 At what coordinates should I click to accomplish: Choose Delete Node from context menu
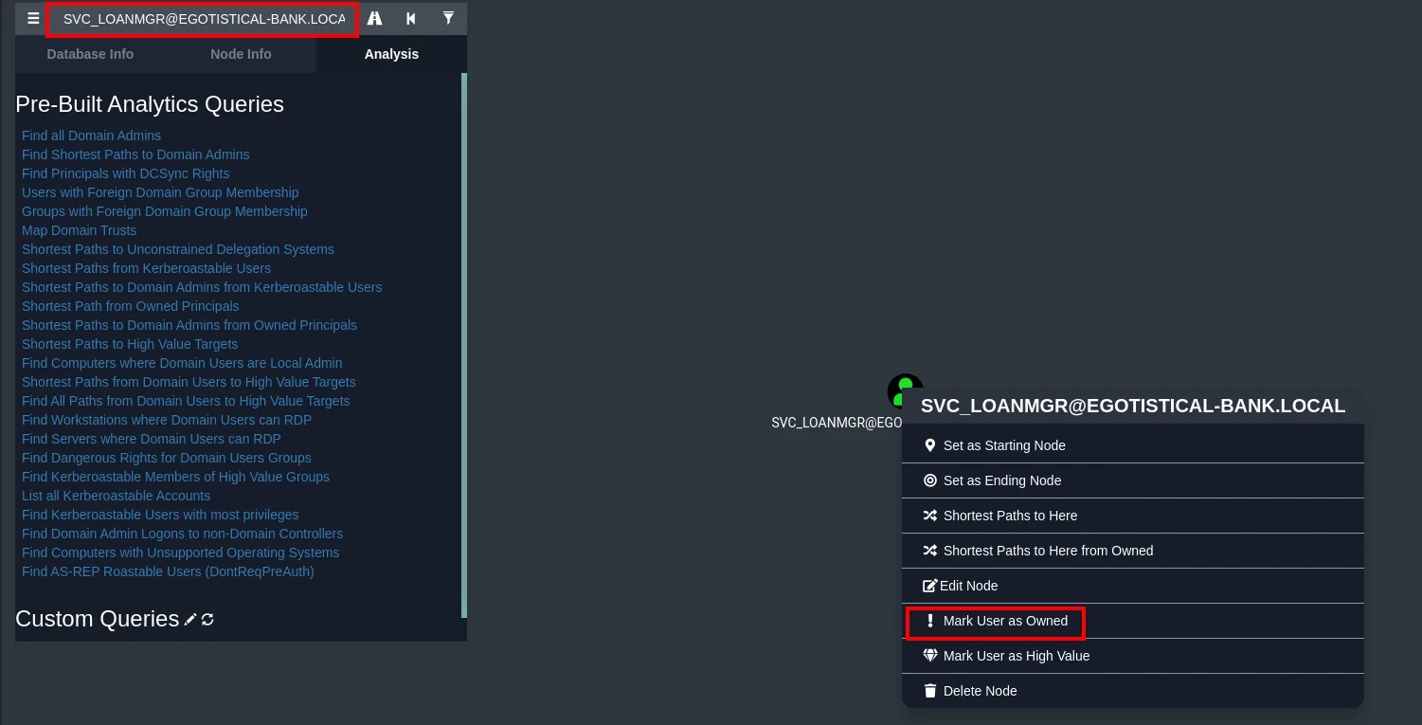coord(1133,691)
